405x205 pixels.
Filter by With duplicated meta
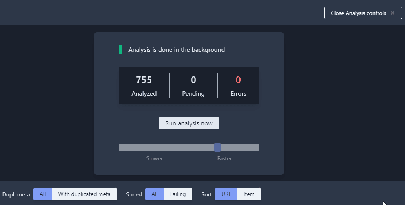(84, 194)
